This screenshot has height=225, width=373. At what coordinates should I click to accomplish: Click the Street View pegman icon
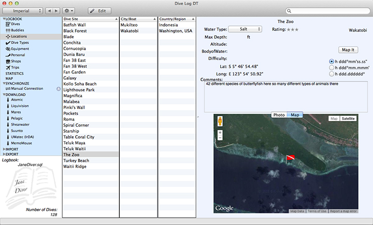220,122
